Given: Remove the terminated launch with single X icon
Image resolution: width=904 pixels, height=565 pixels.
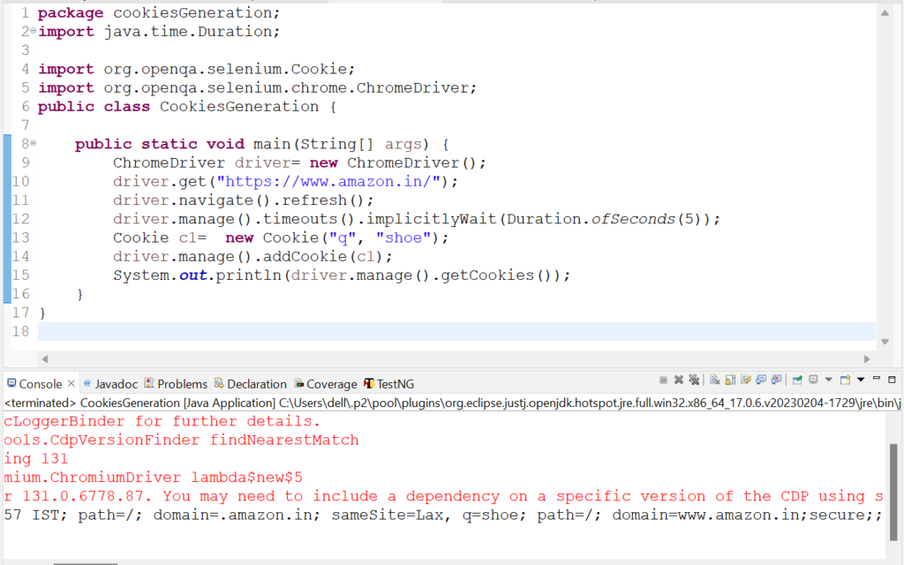Looking at the screenshot, I should point(679,380).
